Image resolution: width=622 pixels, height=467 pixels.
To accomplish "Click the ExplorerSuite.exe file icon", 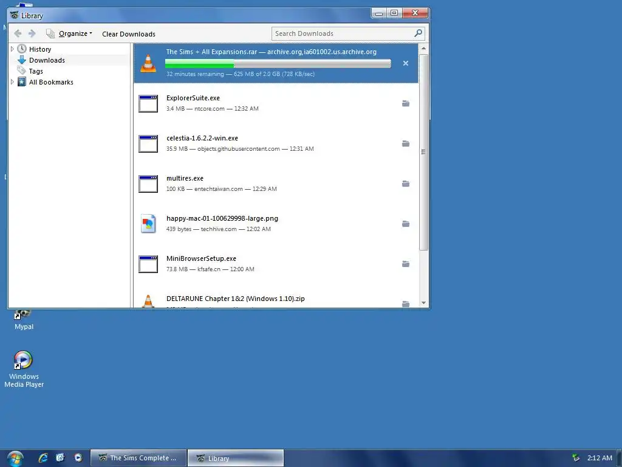I will coord(148,103).
